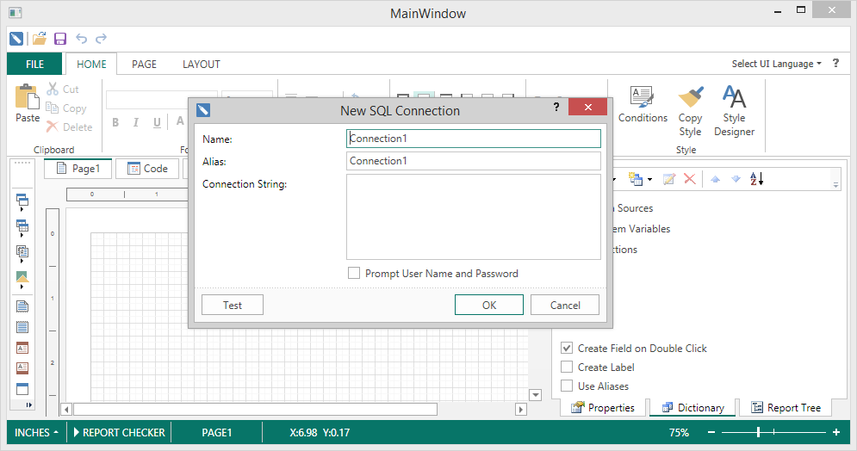Enable the Create Label checkbox

pos(567,367)
